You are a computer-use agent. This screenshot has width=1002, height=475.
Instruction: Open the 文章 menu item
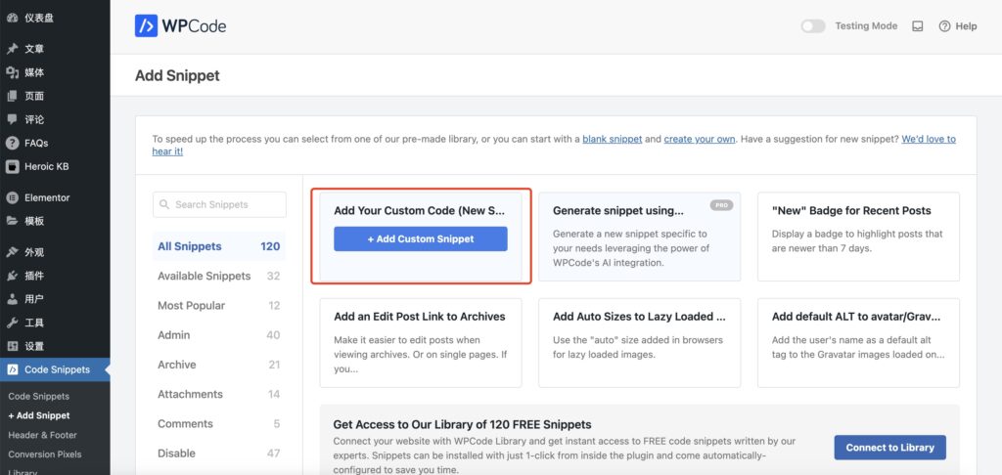click(34, 49)
